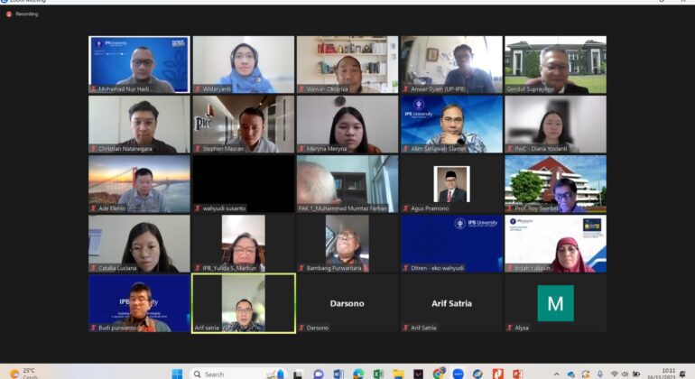
Task: Open the Wi-Fi network tray icon
Action: (614, 374)
